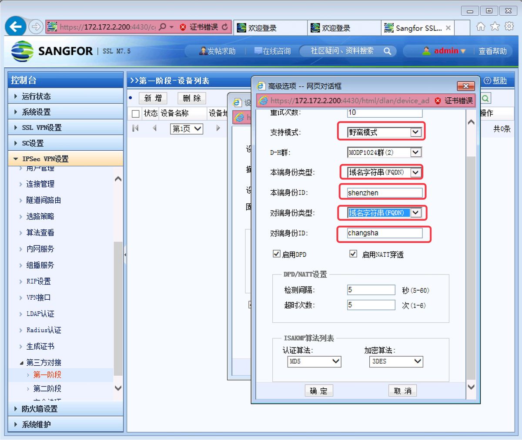Open the 发帖求助 link
Image resolution: width=522 pixels, height=440 pixels.
pyautogui.click(x=217, y=51)
